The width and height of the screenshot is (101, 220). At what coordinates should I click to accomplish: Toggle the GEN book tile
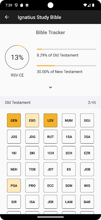tap(14, 120)
